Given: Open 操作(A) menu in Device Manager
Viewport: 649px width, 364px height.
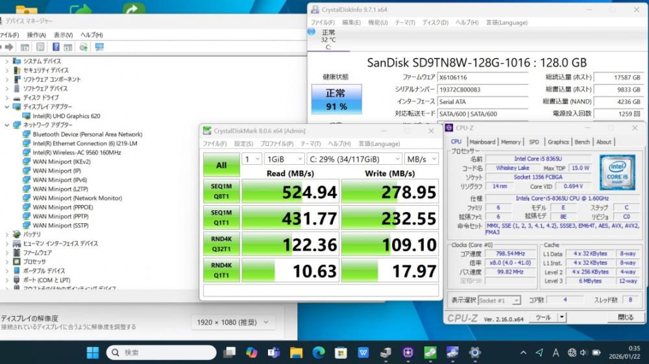Looking at the screenshot, I should [x=36, y=35].
